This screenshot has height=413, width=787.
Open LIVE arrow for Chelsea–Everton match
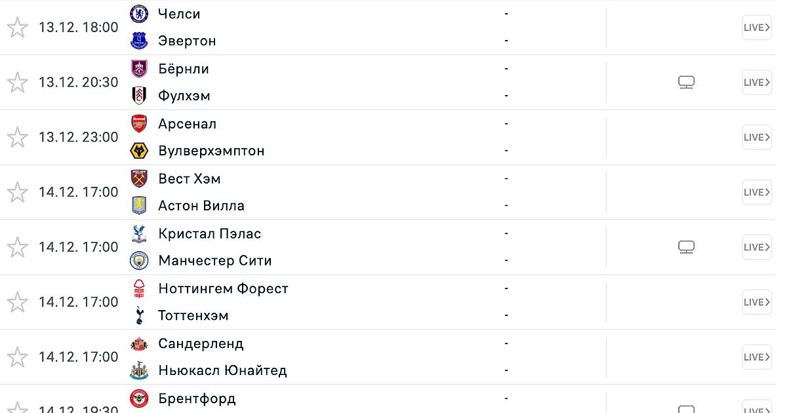point(756,28)
